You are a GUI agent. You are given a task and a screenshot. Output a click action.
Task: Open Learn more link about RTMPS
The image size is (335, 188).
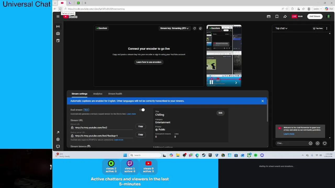coord(119,140)
